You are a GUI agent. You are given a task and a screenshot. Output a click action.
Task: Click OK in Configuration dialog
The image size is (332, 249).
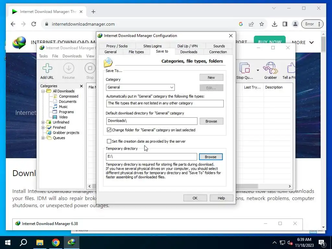[195, 198]
